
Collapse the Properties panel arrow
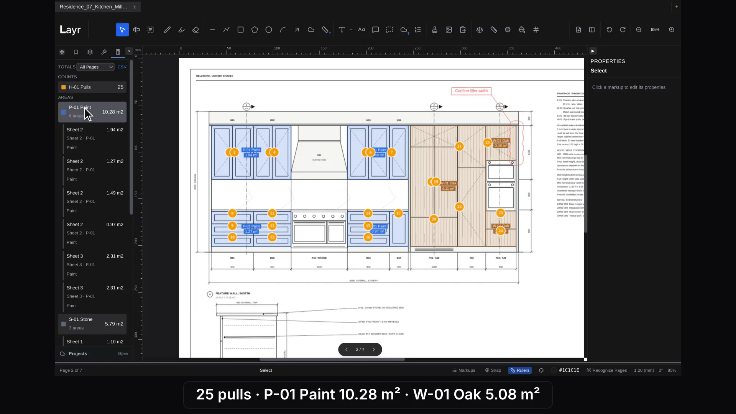click(x=593, y=51)
